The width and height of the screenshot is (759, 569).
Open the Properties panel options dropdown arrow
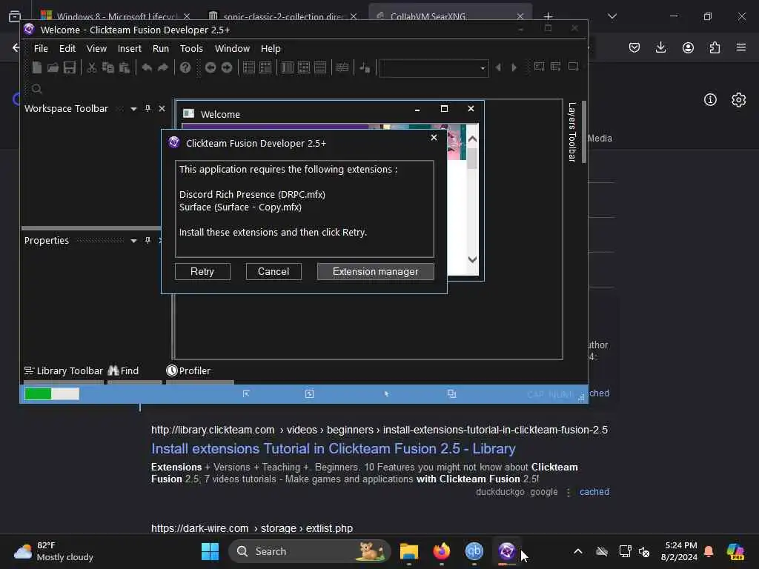point(133,241)
